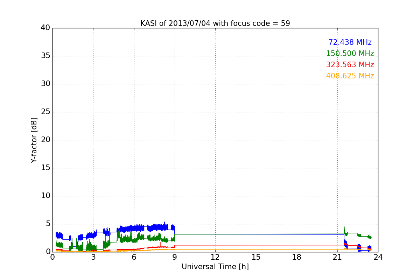420x280 pixels.
Task: Select the 72.438 MHz legend label
Action: pyautogui.click(x=350, y=42)
